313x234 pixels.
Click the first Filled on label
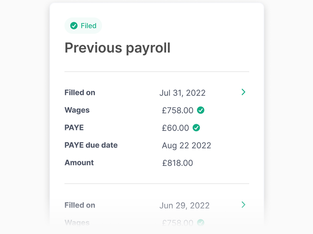coord(80,92)
